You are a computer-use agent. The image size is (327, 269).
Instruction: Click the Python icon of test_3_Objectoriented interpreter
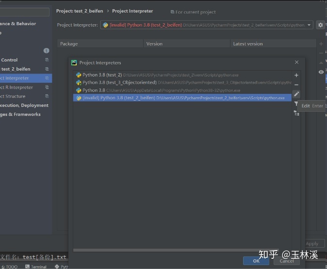[x=79, y=83]
